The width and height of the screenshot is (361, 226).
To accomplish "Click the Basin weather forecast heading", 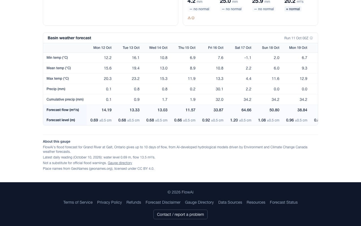I will click(x=69, y=38).
